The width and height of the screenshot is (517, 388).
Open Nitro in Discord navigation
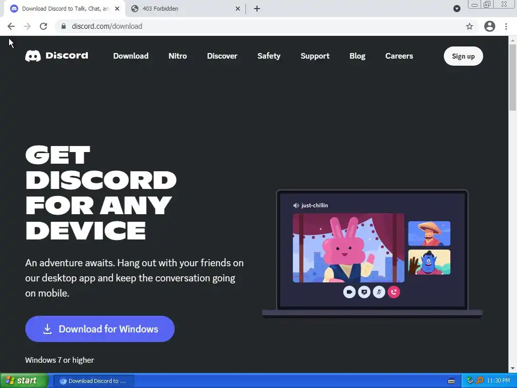(x=178, y=56)
